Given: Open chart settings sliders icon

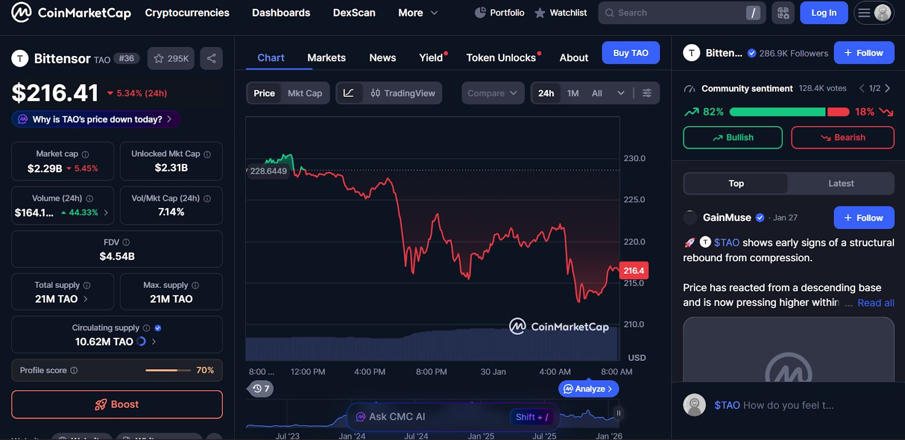Looking at the screenshot, I should point(647,93).
